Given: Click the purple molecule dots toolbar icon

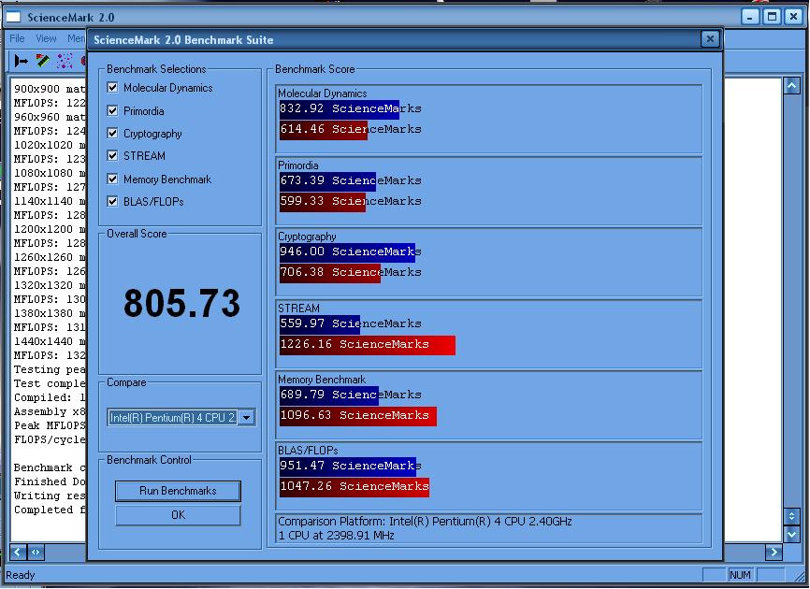Looking at the screenshot, I should pyautogui.click(x=65, y=61).
